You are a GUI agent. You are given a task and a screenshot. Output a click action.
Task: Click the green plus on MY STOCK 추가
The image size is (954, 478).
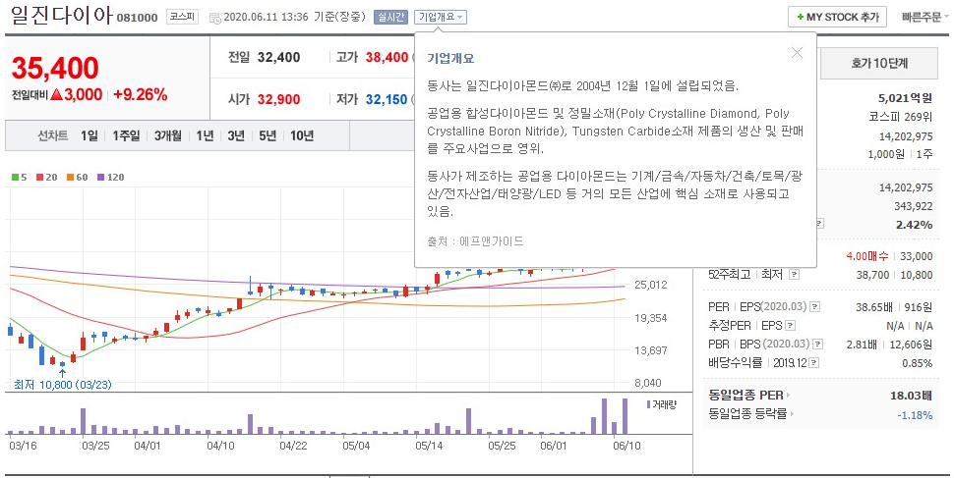tap(800, 18)
